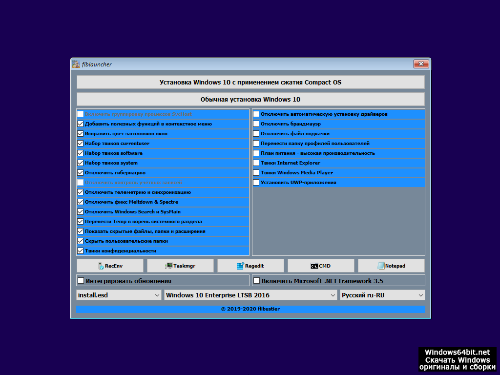This screenshot has height=375, width=500.
Task: Enable Отключить брандмауэр checkbox
Action: coord(256,124)
